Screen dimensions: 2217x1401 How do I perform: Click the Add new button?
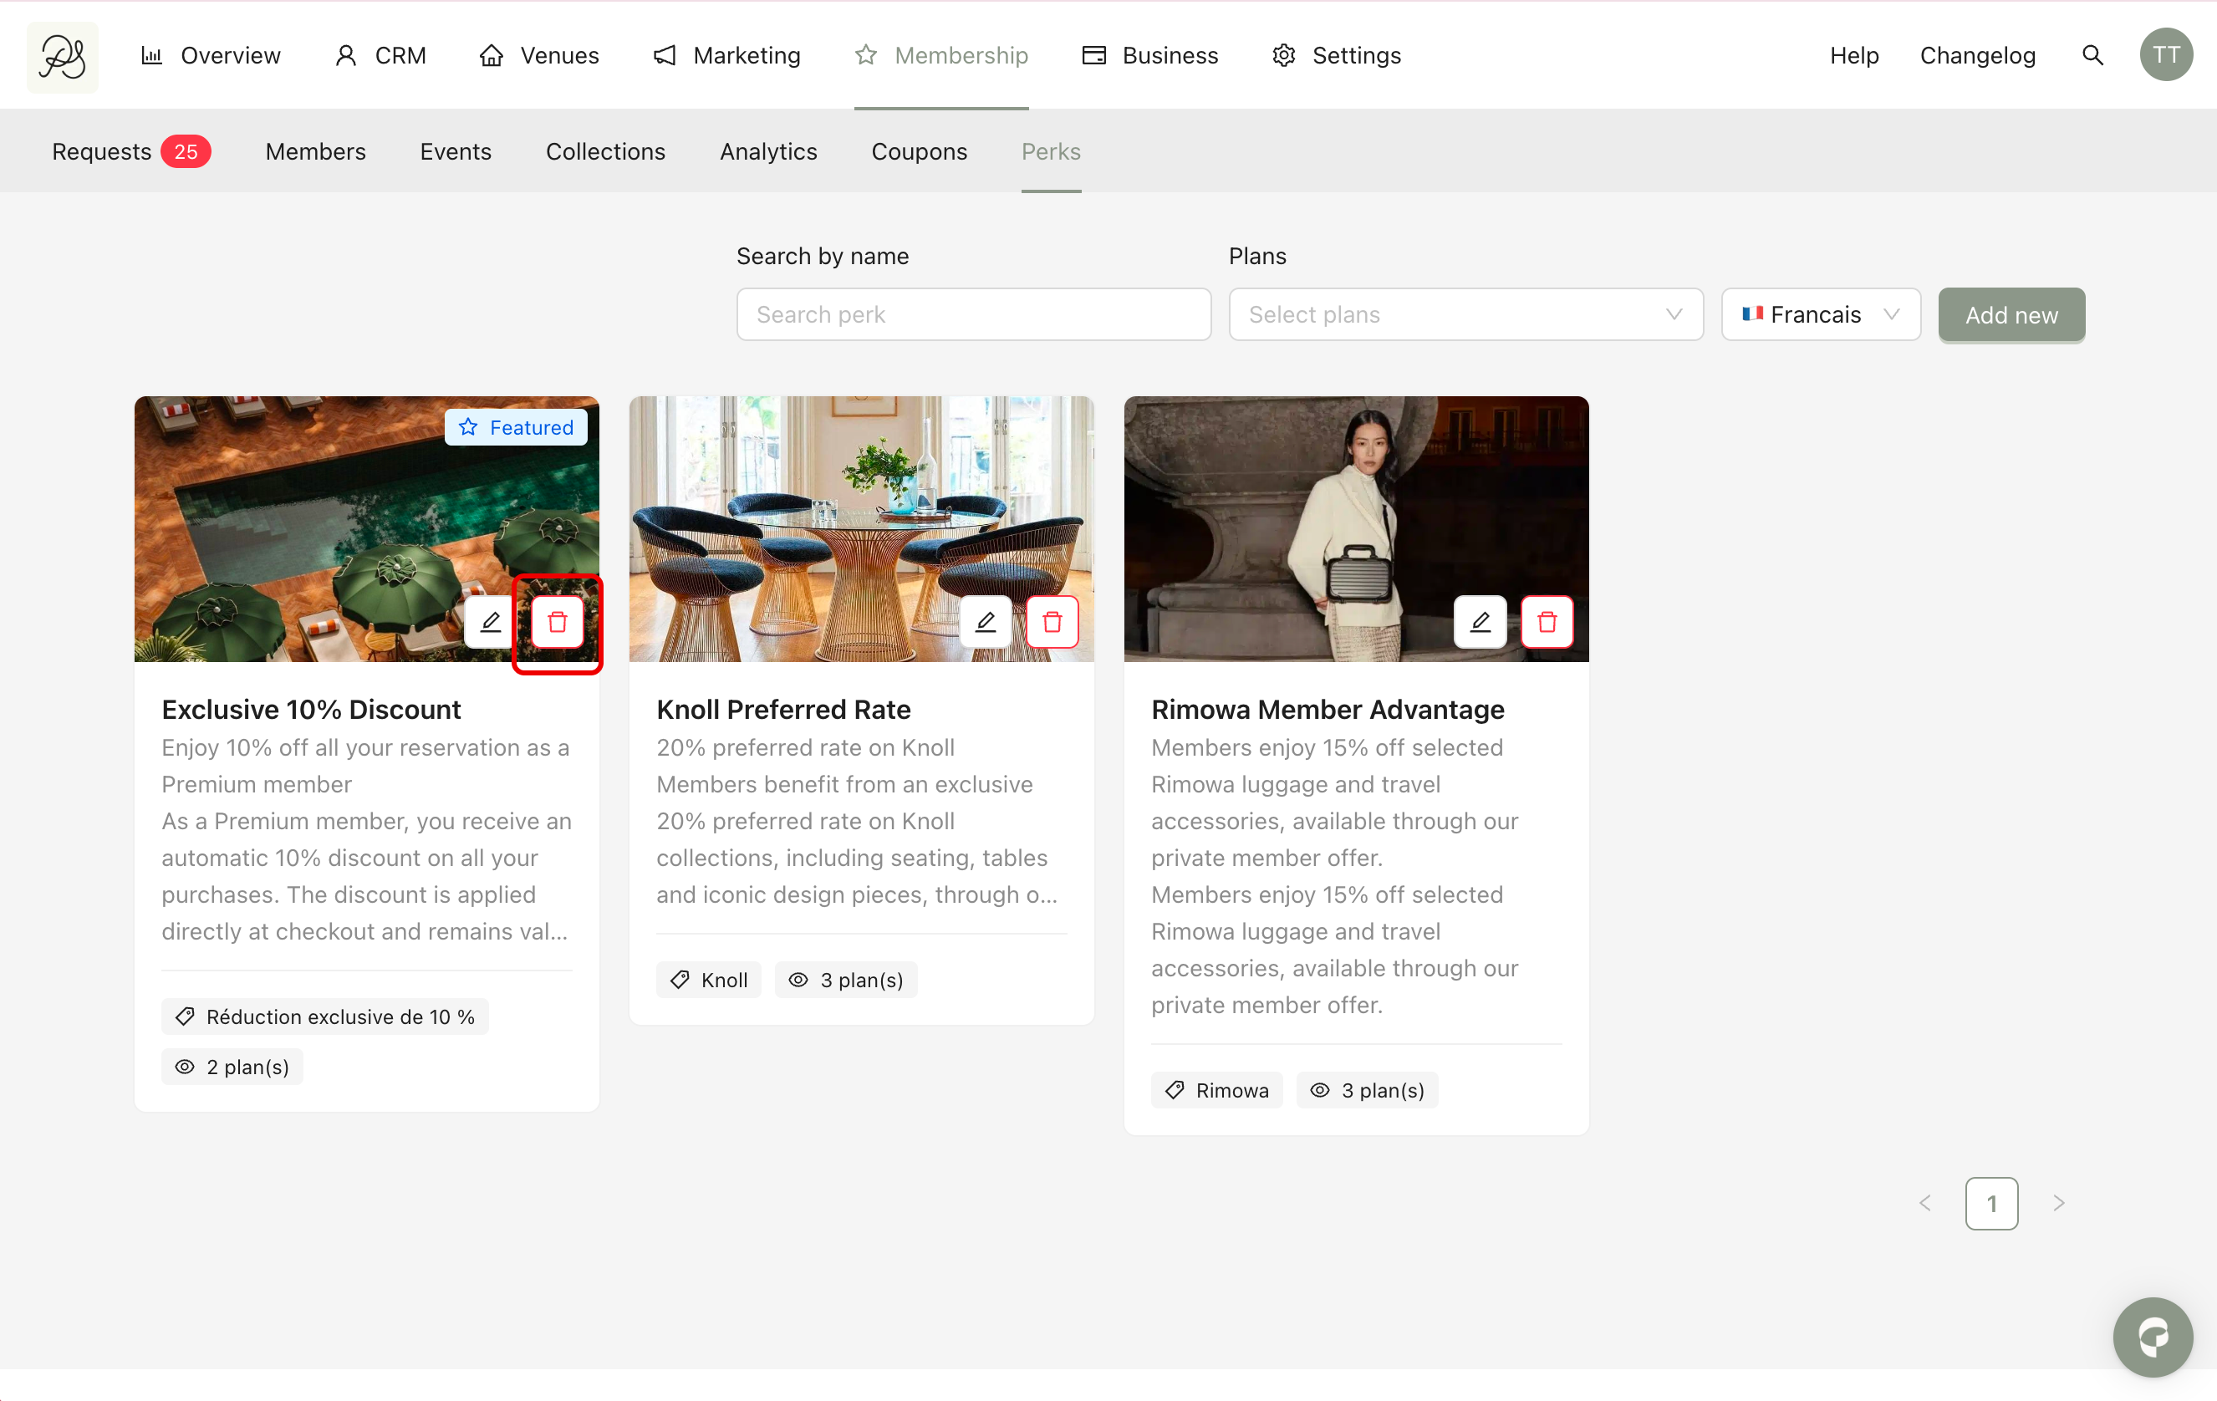[x=2011, y=315]
